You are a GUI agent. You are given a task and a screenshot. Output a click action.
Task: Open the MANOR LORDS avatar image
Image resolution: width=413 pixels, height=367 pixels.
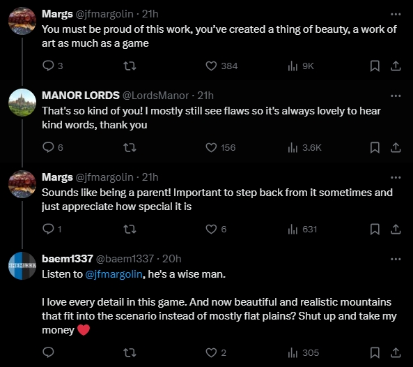[x=22, y=103]
